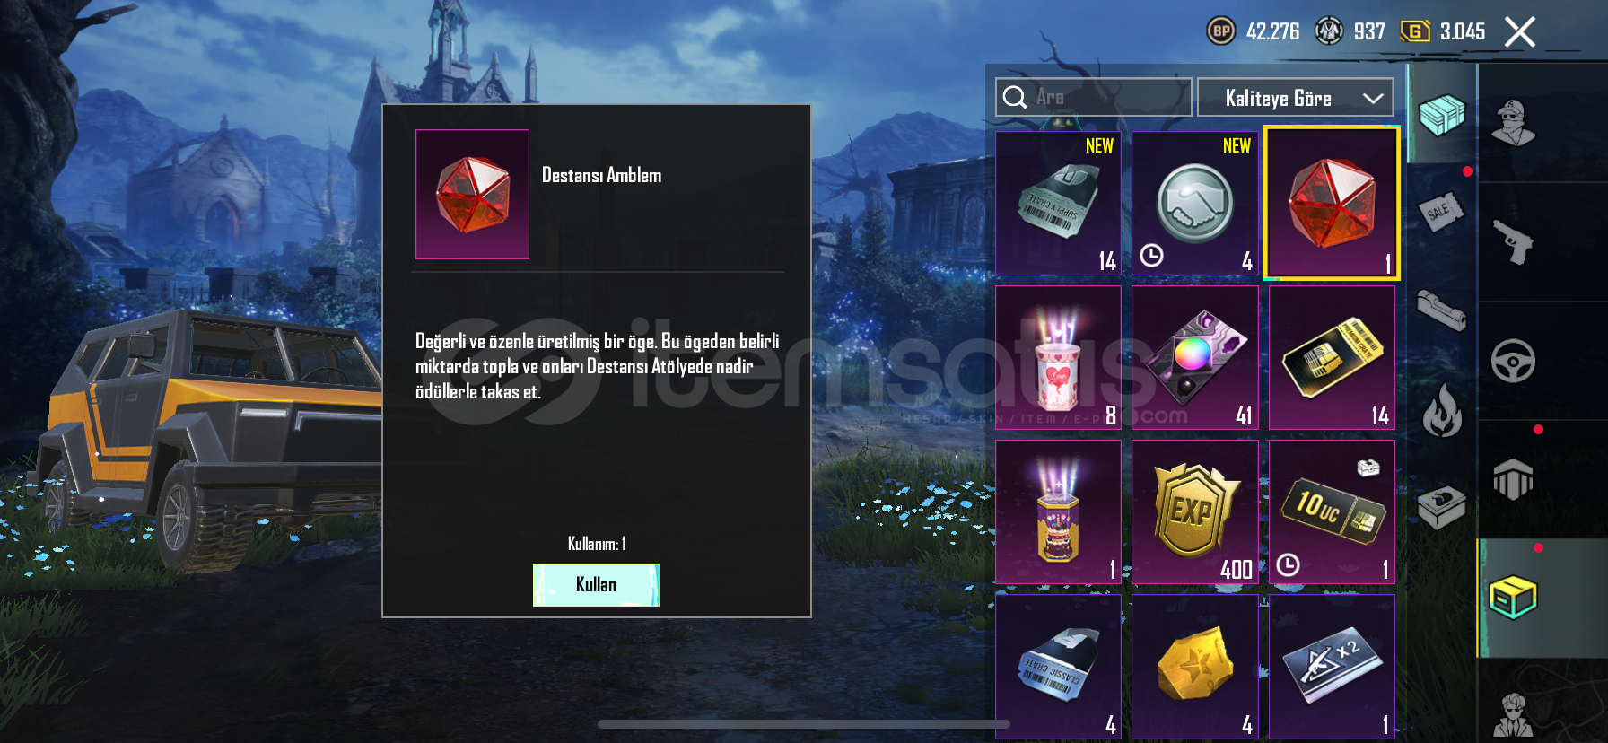Close the inventory with the X
1608x743 pixels.
[1520, 32]
